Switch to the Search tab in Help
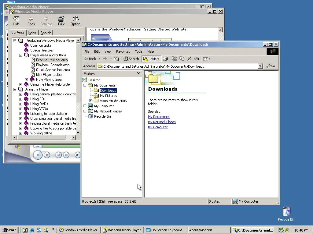Screen dimensions: 313x234 point(46,33)
